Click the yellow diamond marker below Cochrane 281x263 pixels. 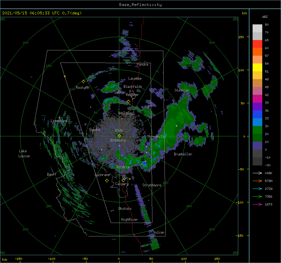(x=107, y=181)
